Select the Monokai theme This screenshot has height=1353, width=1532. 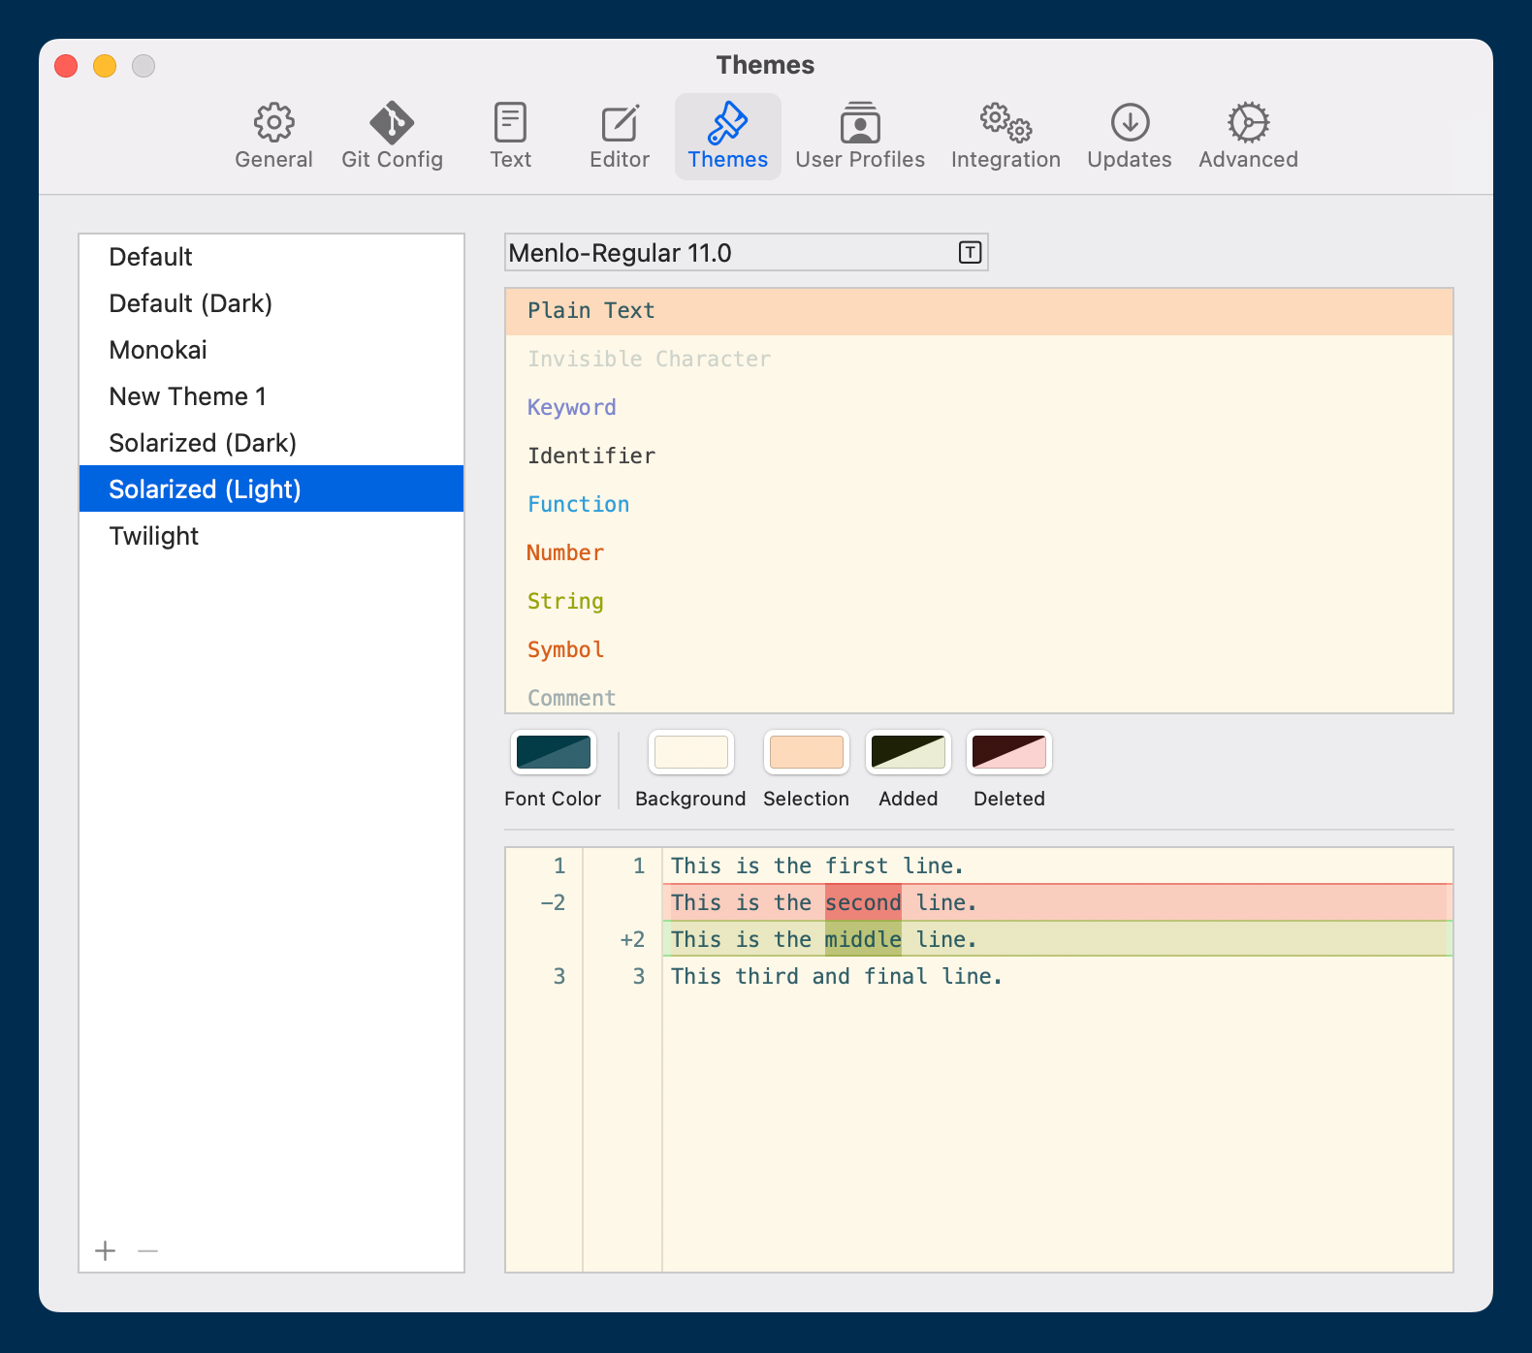[158, 350]
